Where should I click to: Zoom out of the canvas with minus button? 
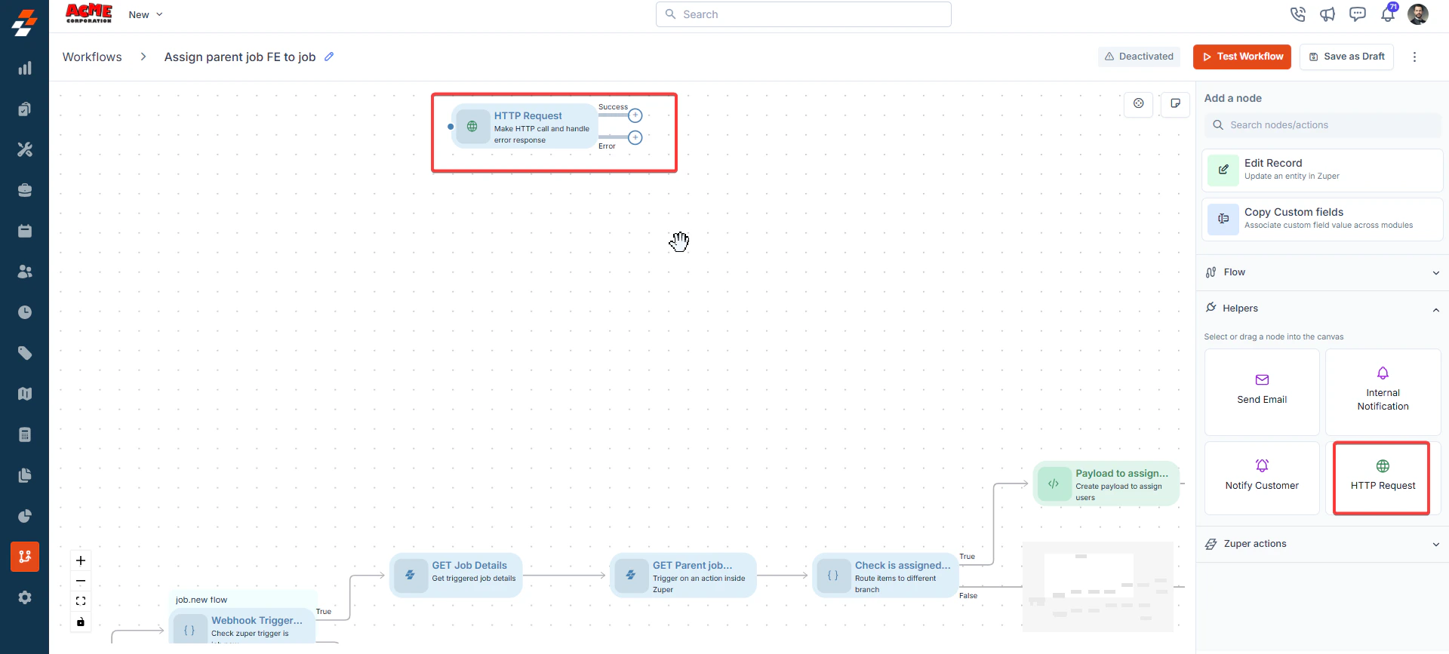pyautogui.click(x=81, y=581)
